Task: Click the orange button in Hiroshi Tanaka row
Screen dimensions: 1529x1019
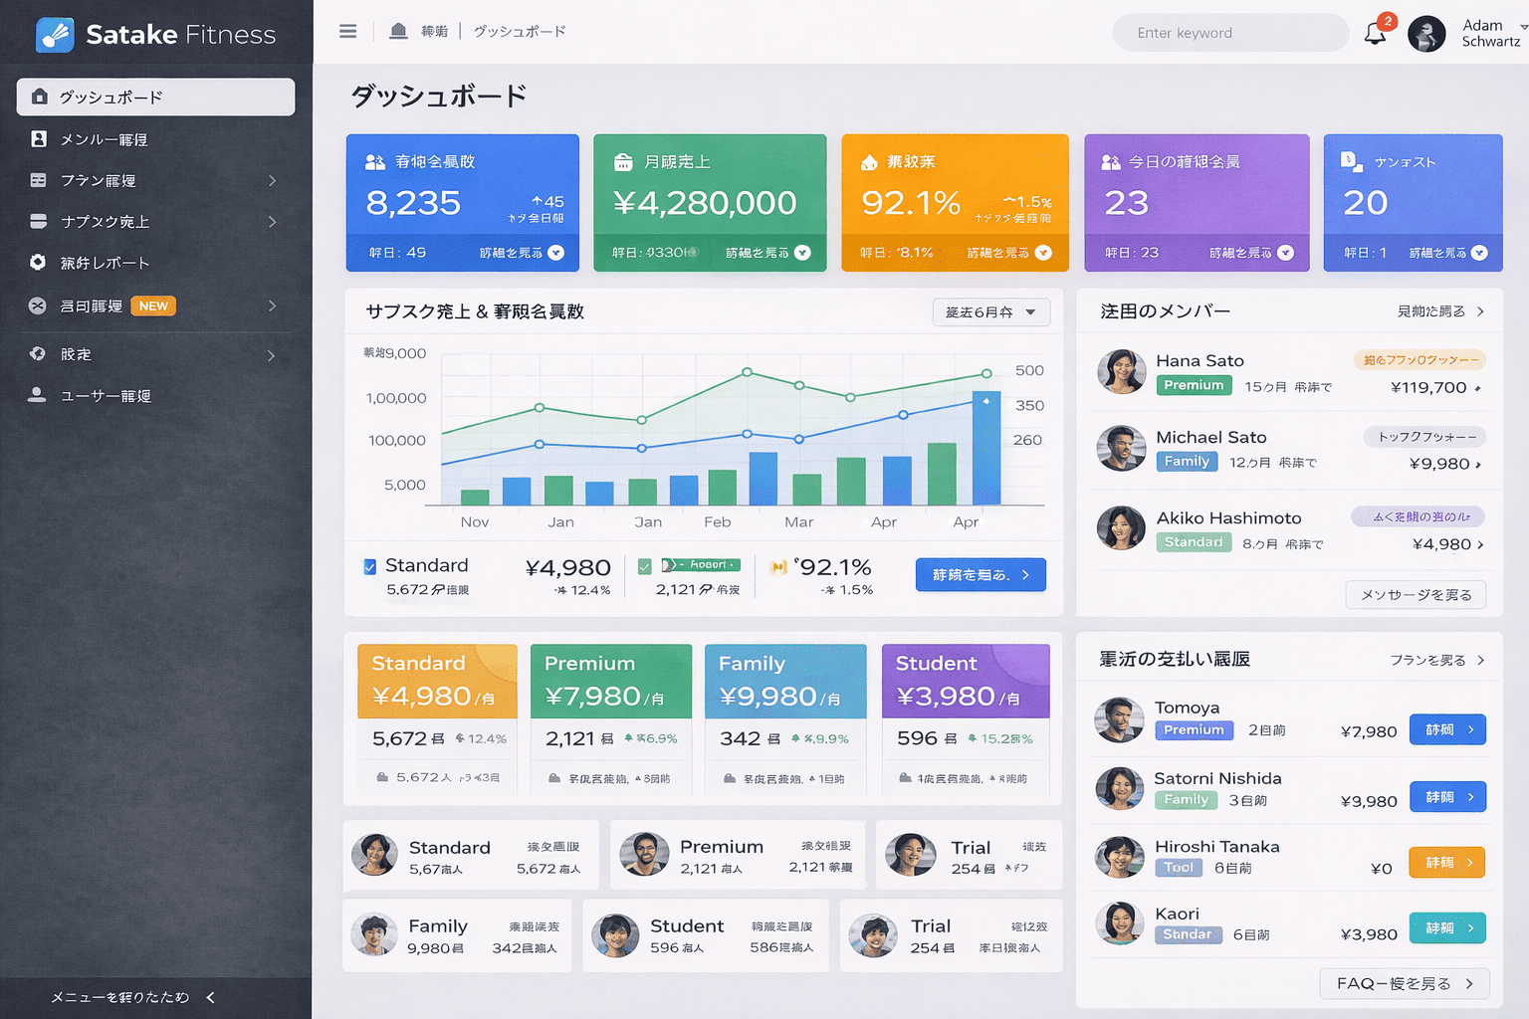Action: pyautogui.click(x=1446, y=863)
